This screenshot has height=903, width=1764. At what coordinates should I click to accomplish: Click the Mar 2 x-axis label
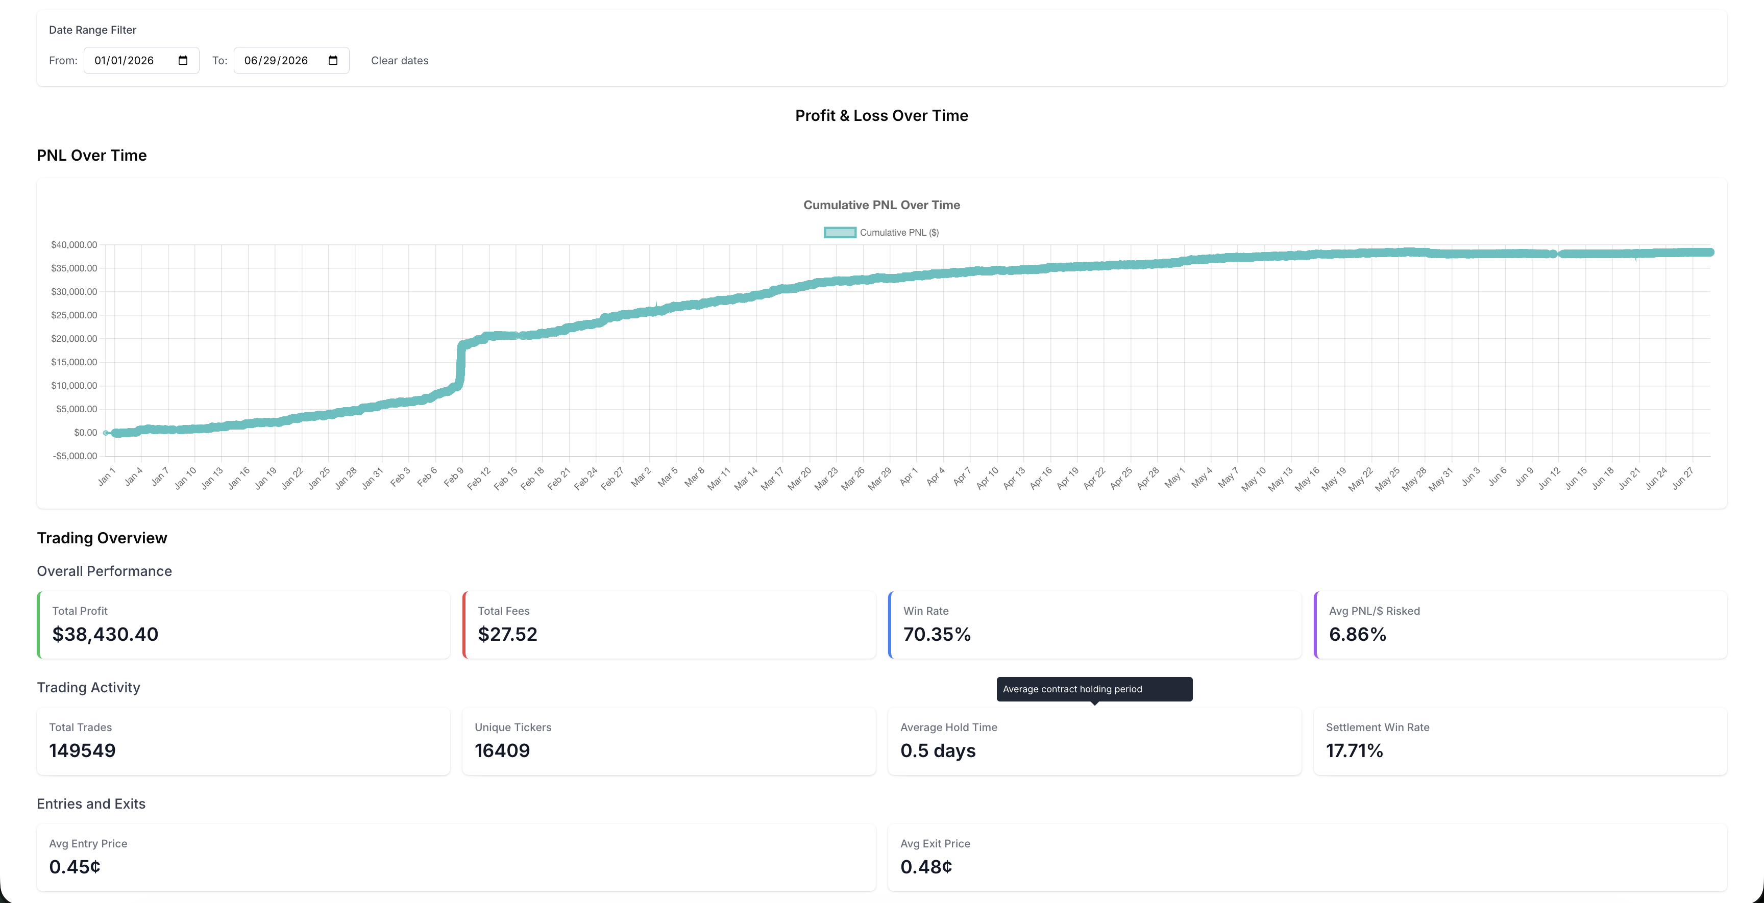click(641, 476)
